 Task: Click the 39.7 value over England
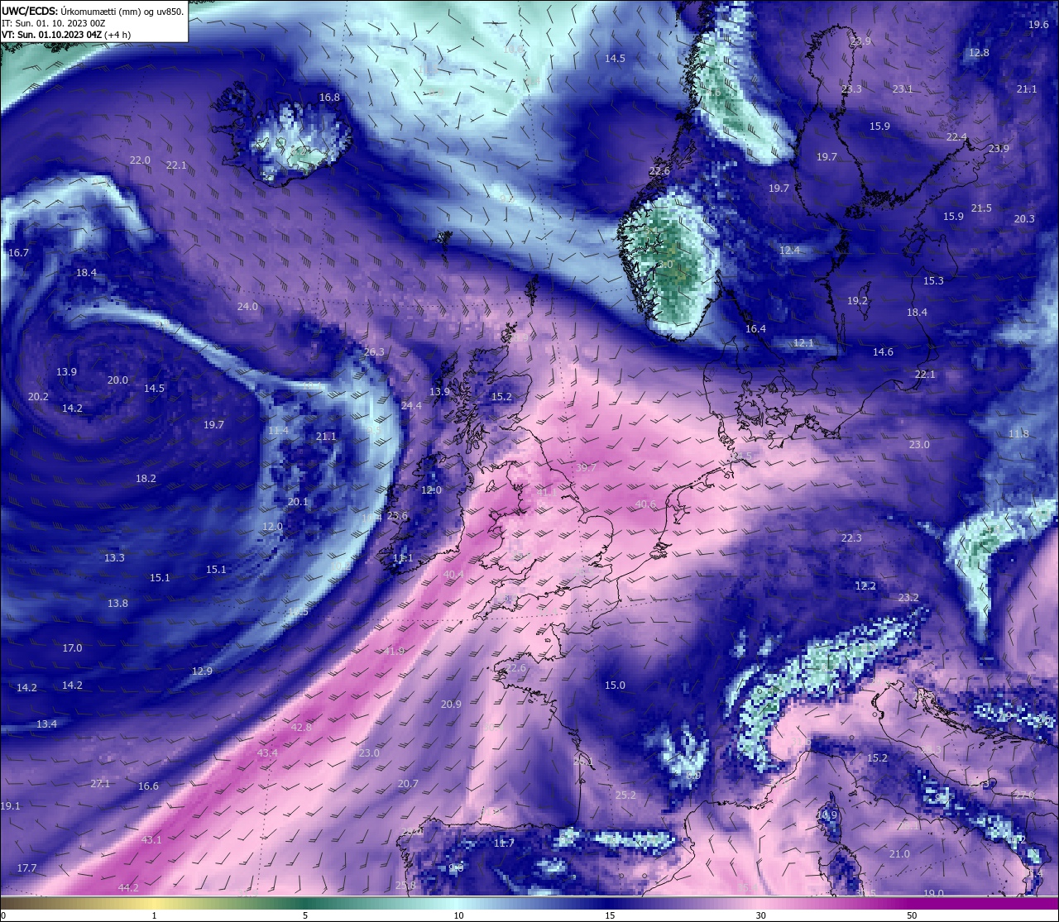[x=586, y=468]
